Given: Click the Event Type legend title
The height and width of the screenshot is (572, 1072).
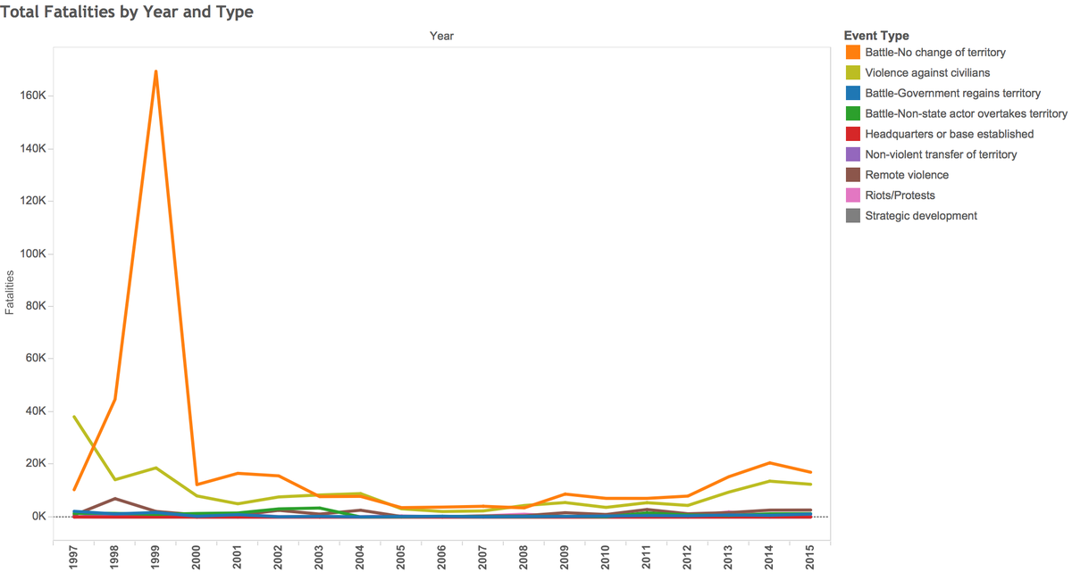Looking at the screenshot, I should (x=876, y=36).
